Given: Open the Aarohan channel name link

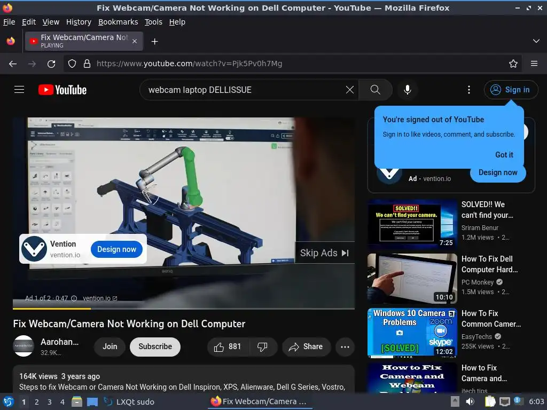Looking at the screenshot, I should [60, 342].
